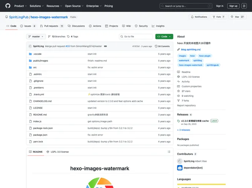252x188 pixels.
Task: Open the Notifications button
Action: (199, 17)
